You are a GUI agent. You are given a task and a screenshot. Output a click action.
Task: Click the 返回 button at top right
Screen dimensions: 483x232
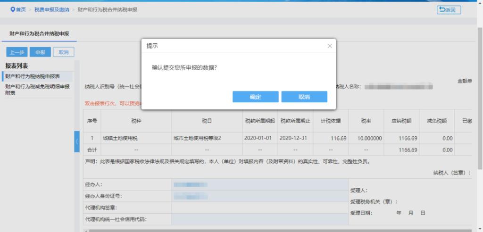click(x=448, y=10)
